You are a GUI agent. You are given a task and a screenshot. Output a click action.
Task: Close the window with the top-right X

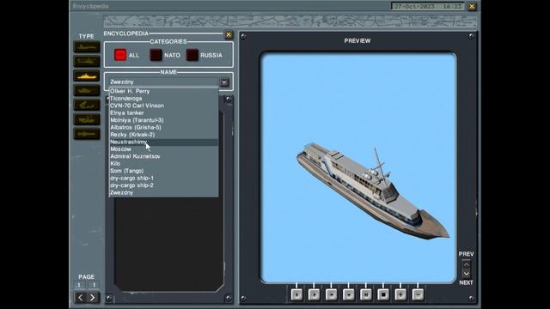coord(472,6)
